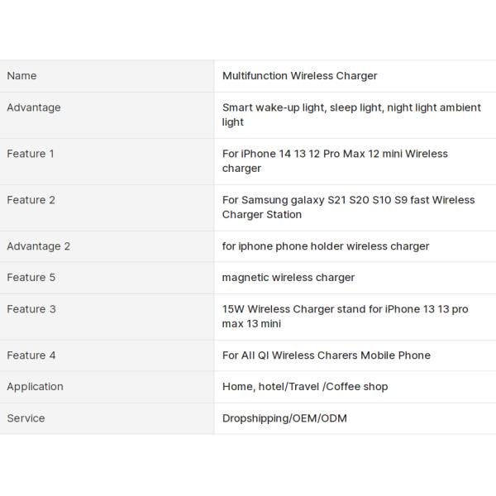Click the "Name" row label
The width and height of the screenshot is (496, 496).
click(22, 76)
